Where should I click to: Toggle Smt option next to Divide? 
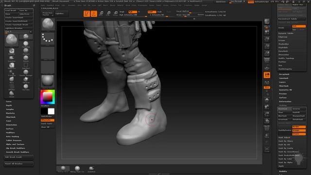tap(299, 26)
